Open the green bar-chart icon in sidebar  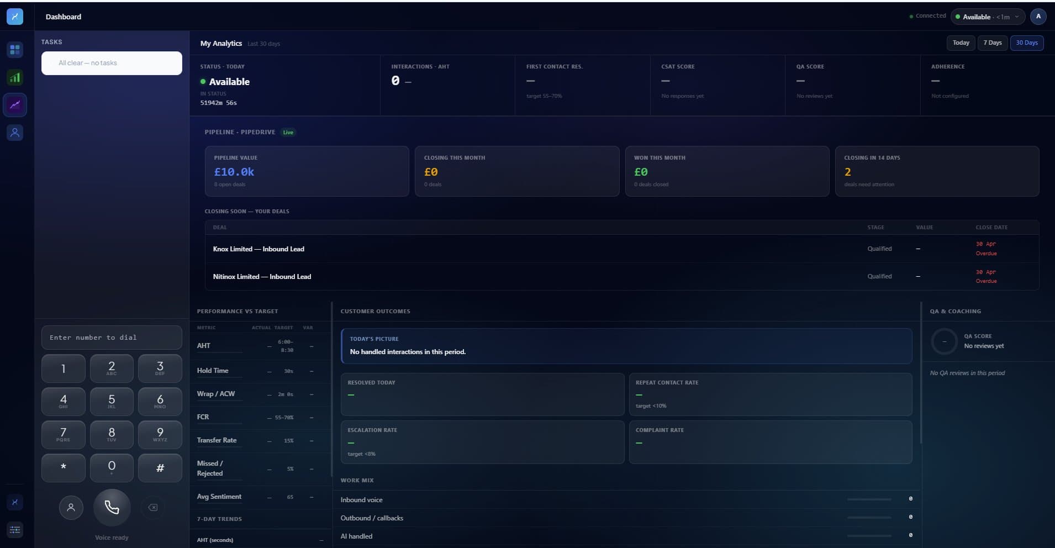(15, 77)
